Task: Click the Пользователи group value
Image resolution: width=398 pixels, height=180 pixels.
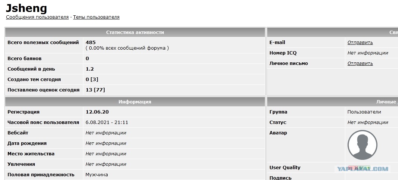Action: point(364,112)
